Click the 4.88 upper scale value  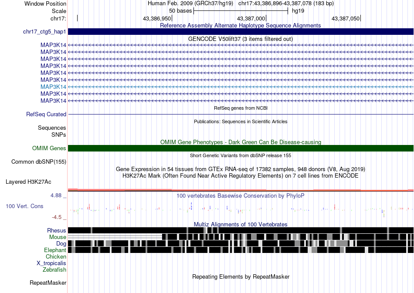pos(56,195)
